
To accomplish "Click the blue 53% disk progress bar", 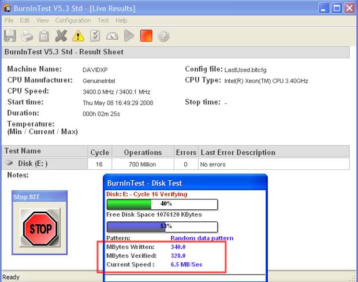I will point(162,227).
